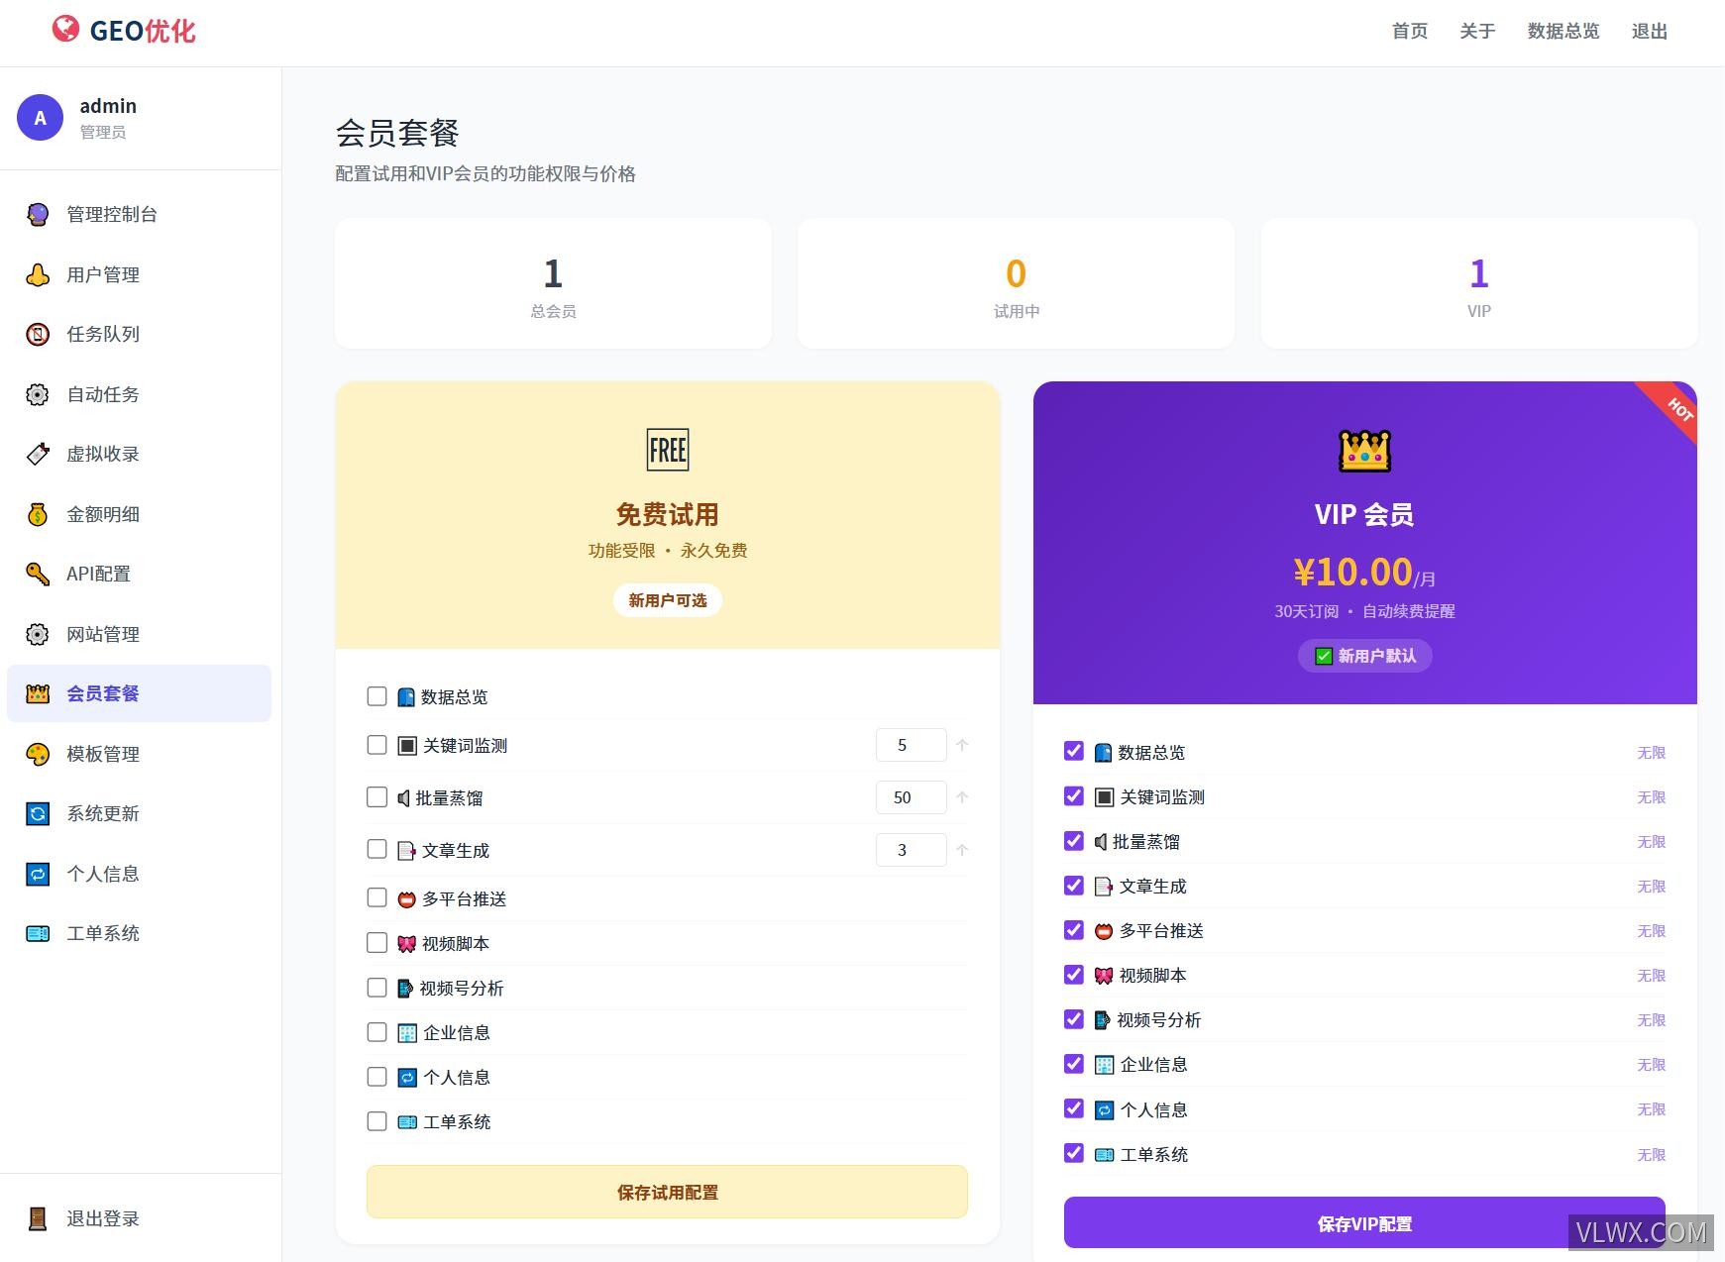Click the 管理员 role text under admin
The height and width of the screenshot is (1262, 1725).
(103, 133)
